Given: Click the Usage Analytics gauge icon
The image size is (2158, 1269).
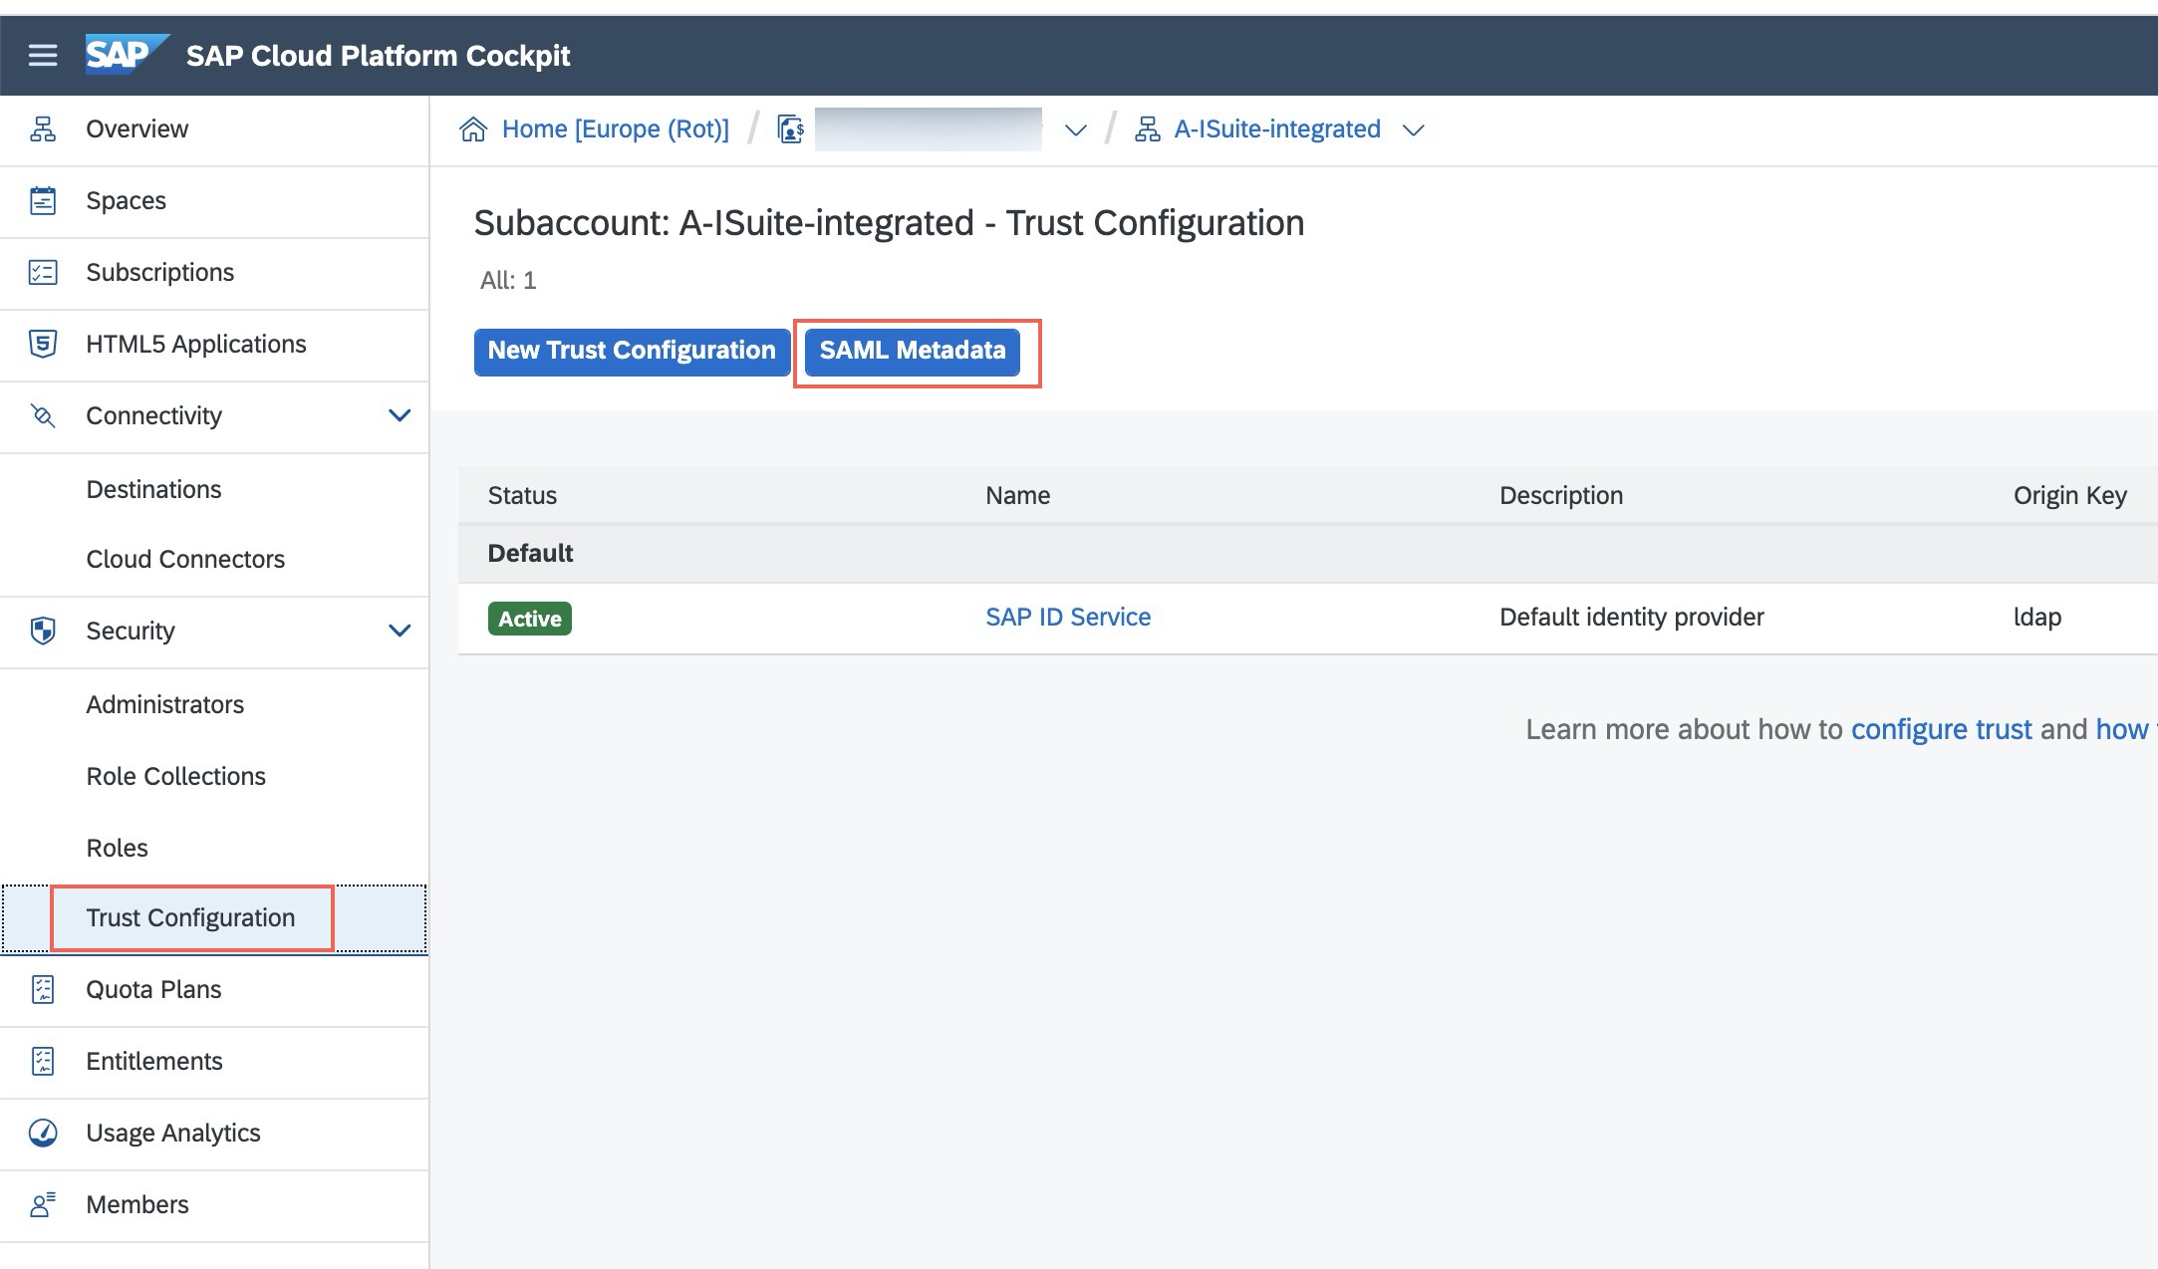Looking at the screenshot, I should 43,1134.
